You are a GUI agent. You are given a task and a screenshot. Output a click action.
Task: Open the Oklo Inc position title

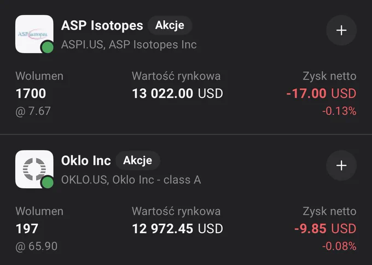pyautogui.click(x=86, y=160)
